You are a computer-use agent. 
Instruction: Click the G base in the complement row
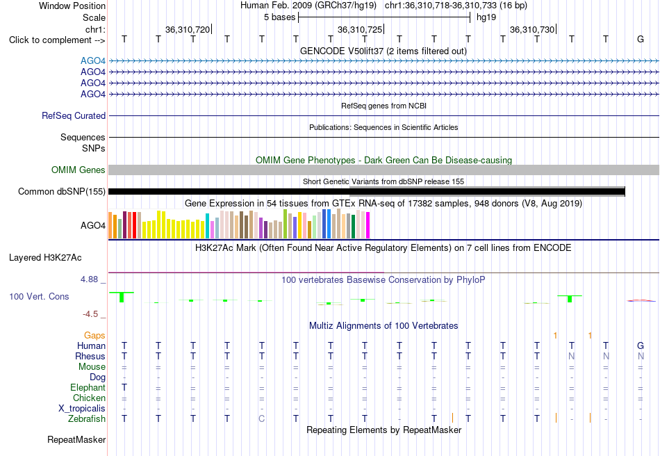click(x=641, y=39)
